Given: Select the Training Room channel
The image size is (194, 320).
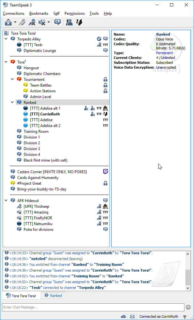Looking at the screenshot, I should pos(36,131).
